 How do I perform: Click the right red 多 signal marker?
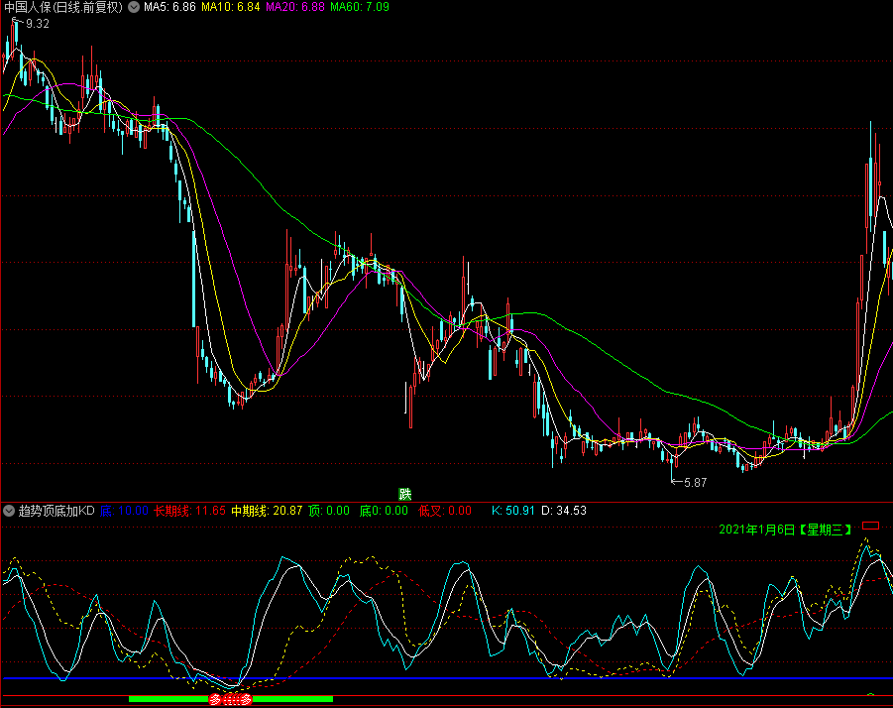[x=246, y=699]
